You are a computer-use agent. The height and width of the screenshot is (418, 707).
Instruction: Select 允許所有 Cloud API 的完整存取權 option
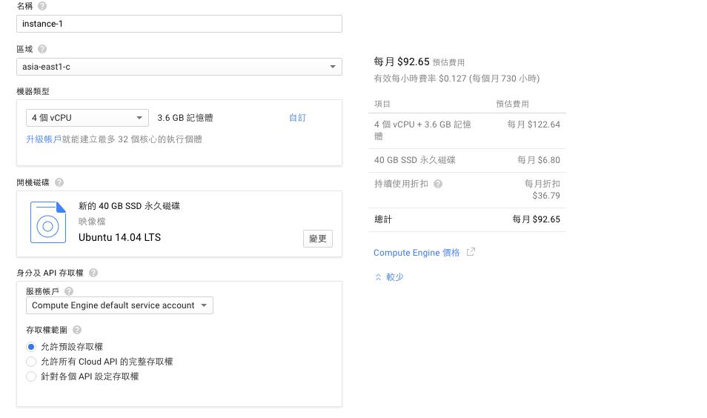(x=31, y=362)
